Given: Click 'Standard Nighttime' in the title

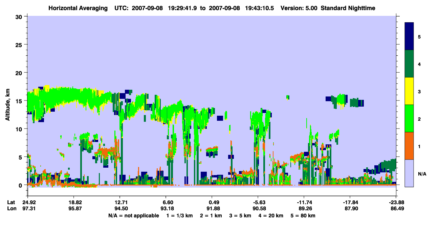Looking at the screenshot, I should [x=348, y=8].
